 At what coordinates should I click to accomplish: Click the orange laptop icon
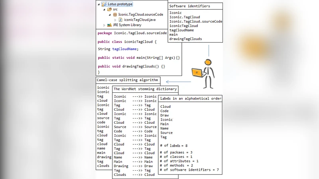point(196,72)
